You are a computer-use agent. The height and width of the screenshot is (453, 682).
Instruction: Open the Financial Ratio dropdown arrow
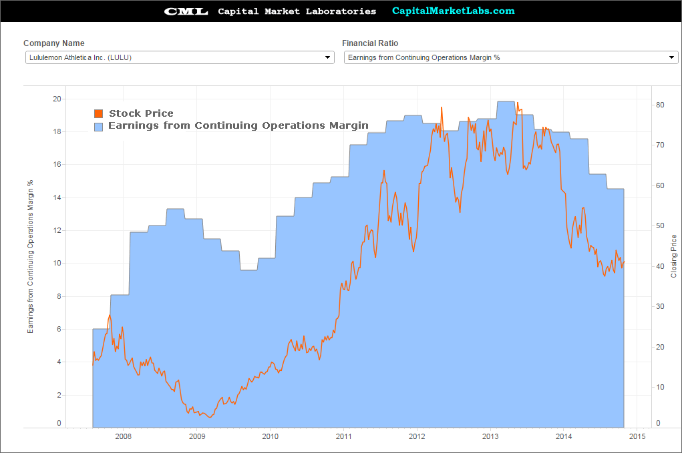(x=671, y=57)
